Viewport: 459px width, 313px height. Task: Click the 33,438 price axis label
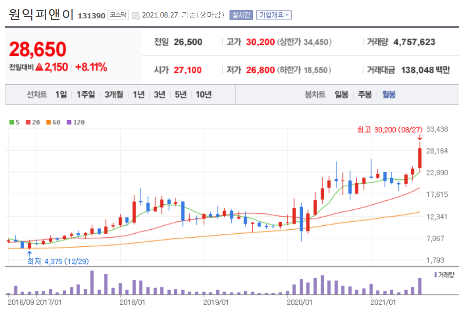coord(437,129)
